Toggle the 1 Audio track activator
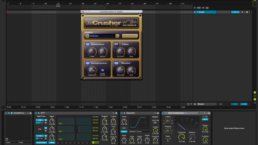 [x=235, y=12]
